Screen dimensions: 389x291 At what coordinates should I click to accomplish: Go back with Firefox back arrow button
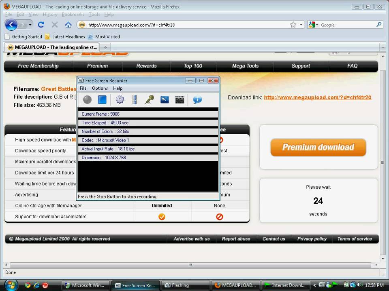click(11, 25)
